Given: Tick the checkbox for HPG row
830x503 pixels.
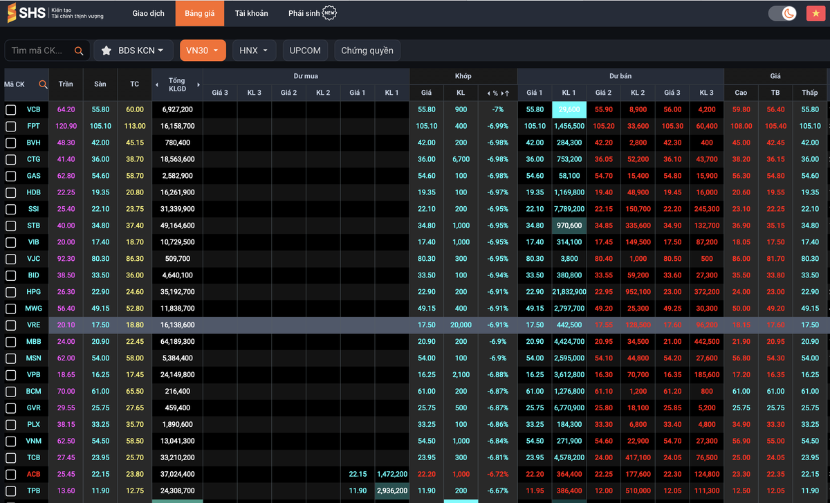Looking at the screenshot, I should (x=11, y=292).
